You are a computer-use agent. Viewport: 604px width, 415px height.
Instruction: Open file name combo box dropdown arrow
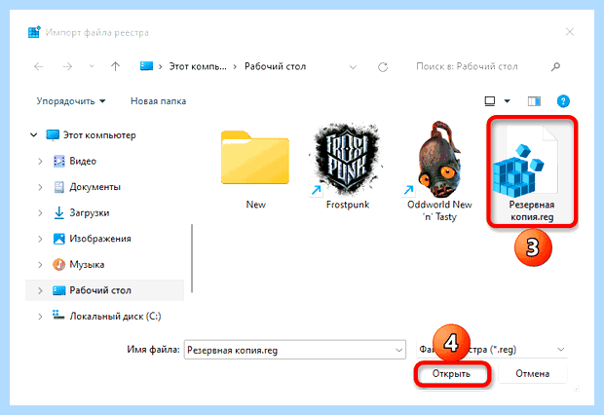coord(399,350)
